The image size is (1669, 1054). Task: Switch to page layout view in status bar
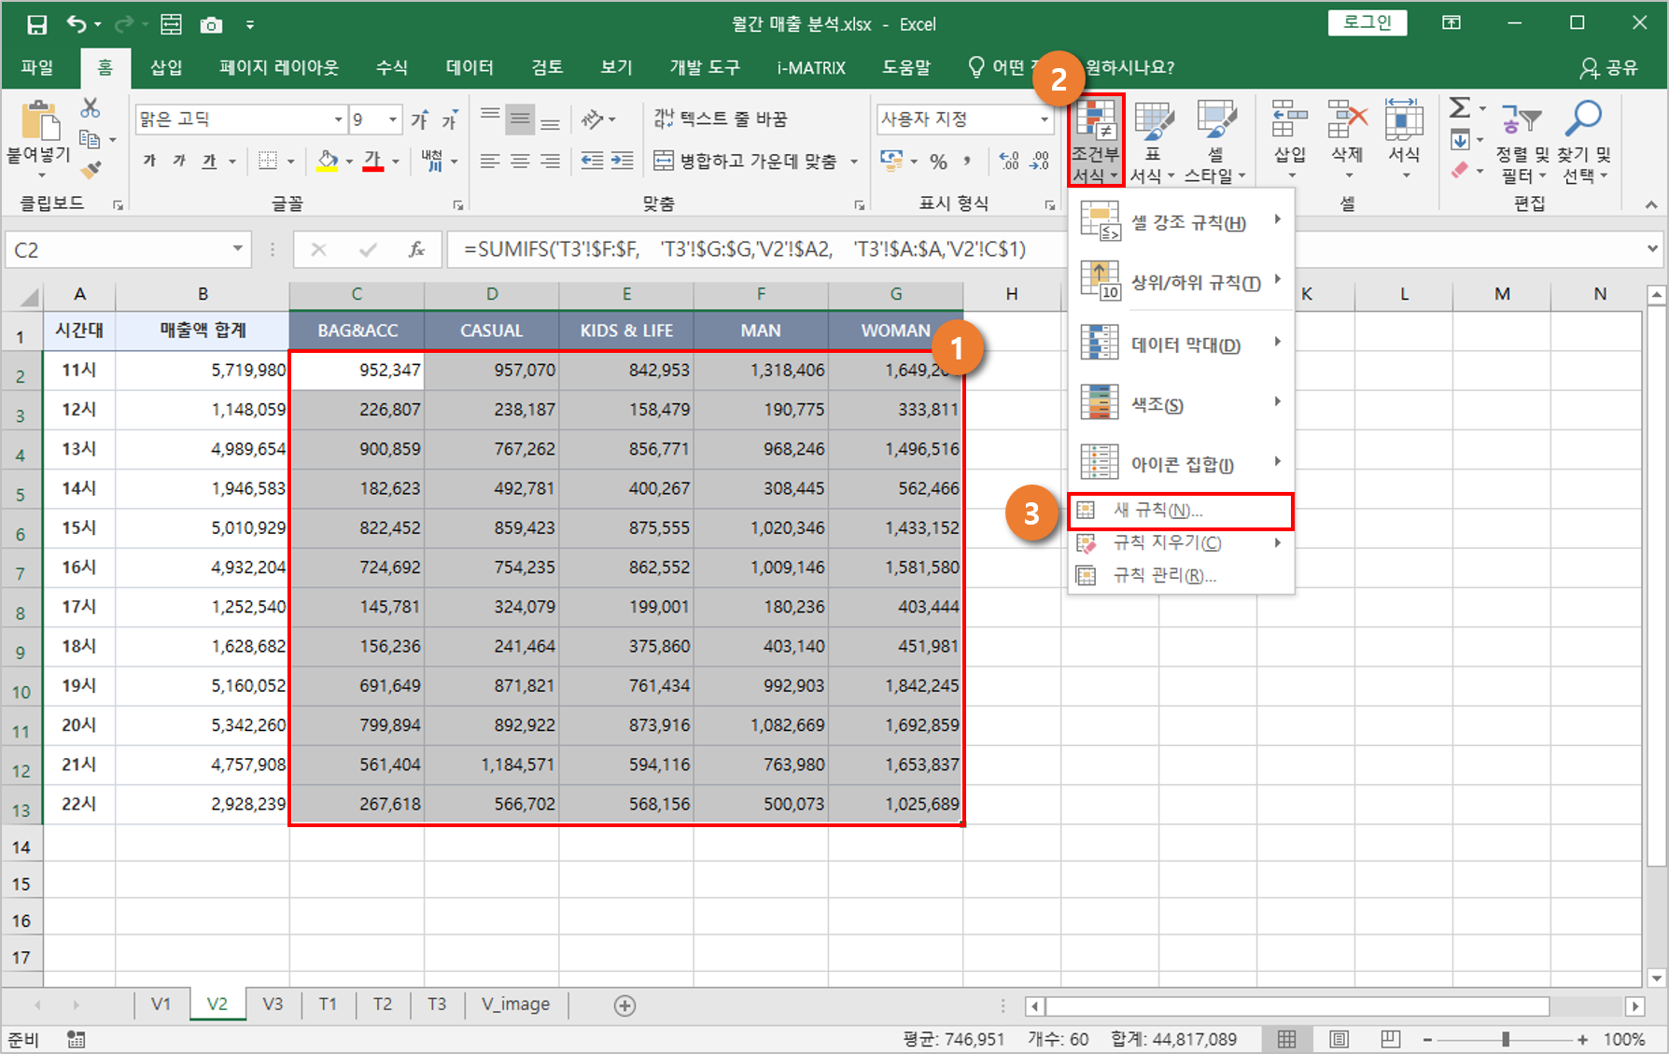(1339, 1039)
